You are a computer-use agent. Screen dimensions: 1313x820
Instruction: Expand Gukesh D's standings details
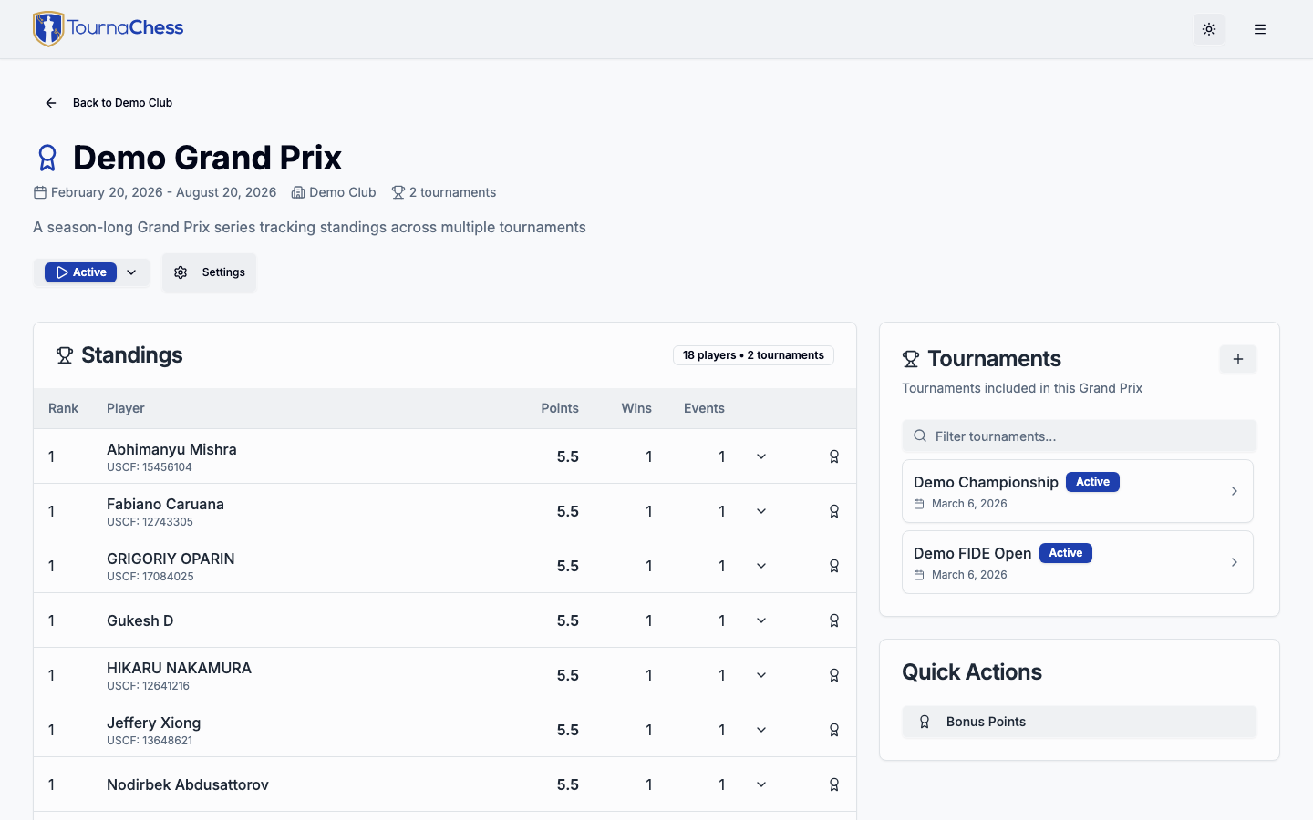(x=761, y=620)
